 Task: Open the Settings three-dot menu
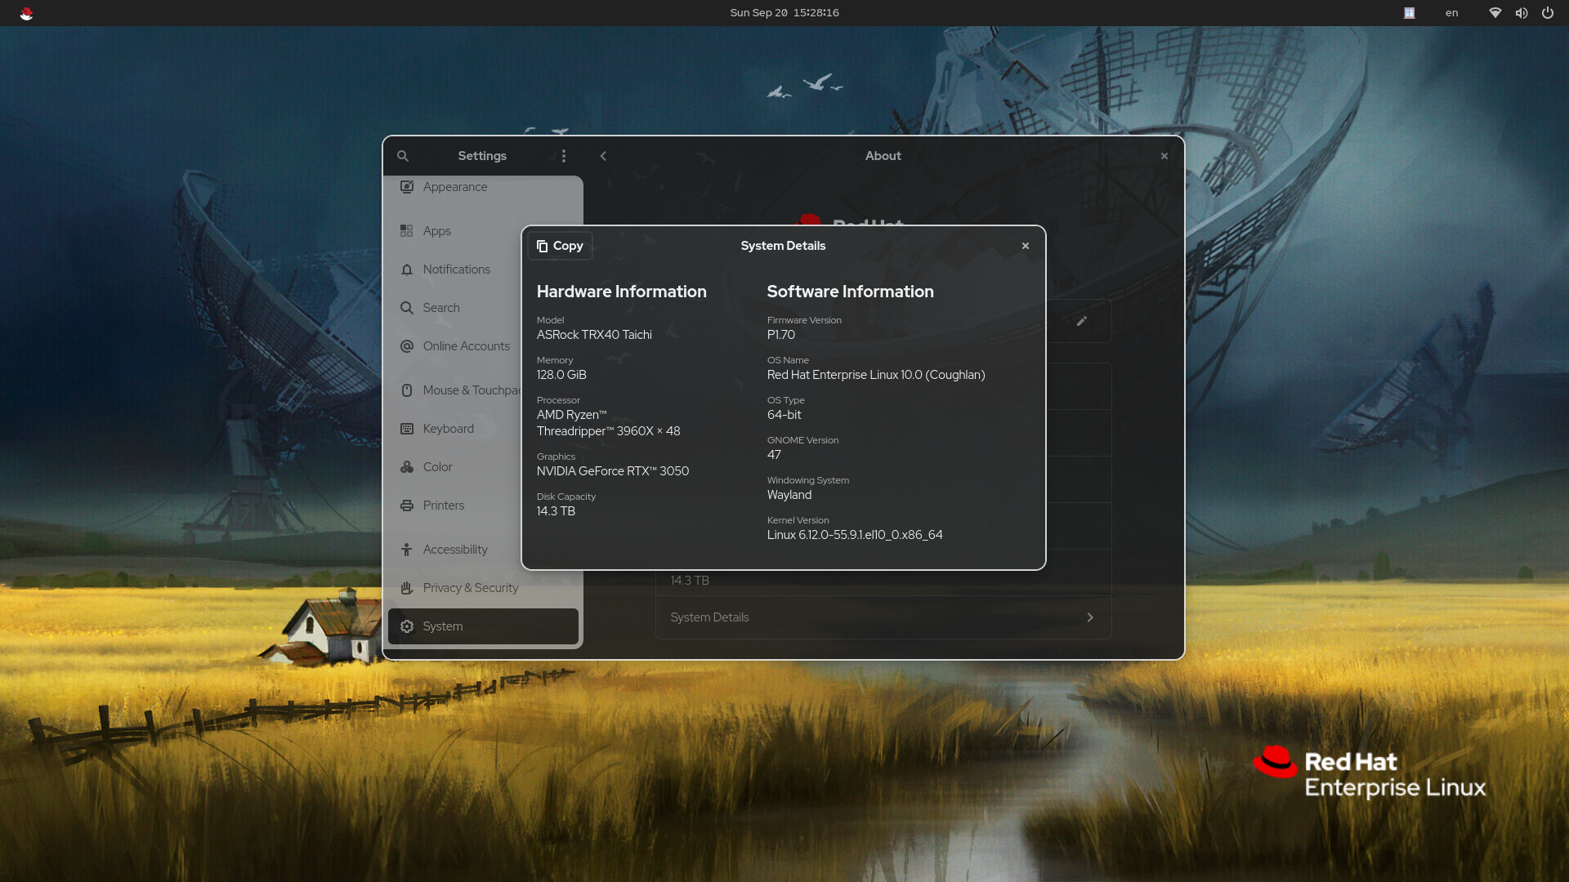pyautogui.click(x=564, y=156)
